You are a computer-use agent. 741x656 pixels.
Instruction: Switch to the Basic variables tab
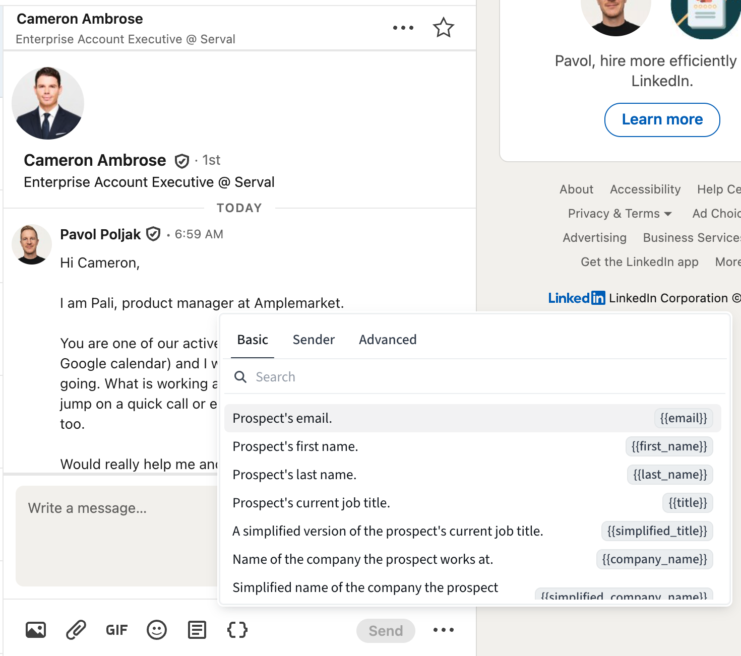(x=253, y=340)
